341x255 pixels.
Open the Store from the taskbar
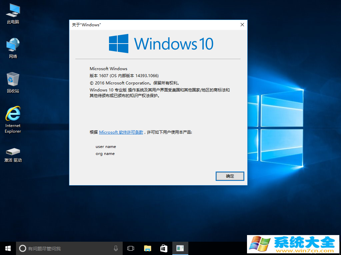(x=164, y=248)
